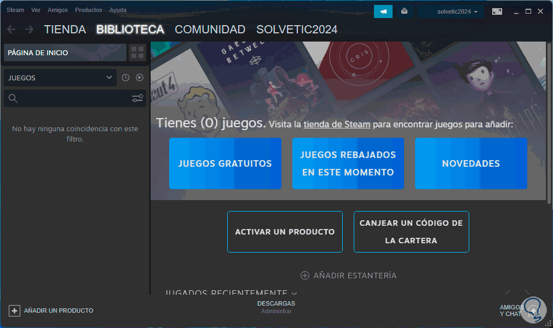Screen dimensions: 553x328
Task: Click ACTIVAR UN PRODUCTO button
Action: pyautogui.click(x=285, y=232)
